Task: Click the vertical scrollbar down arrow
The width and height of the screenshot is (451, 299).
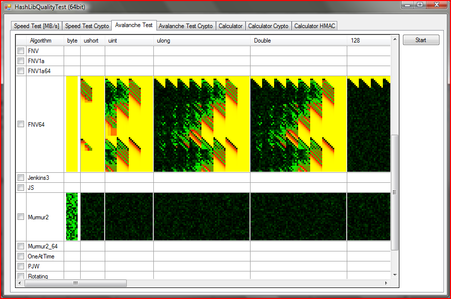Action: (x=395, y=275)
